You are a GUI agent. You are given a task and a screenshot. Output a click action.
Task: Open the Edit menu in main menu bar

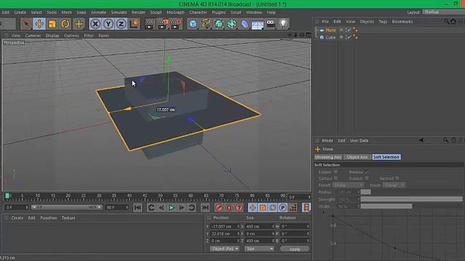5,12
